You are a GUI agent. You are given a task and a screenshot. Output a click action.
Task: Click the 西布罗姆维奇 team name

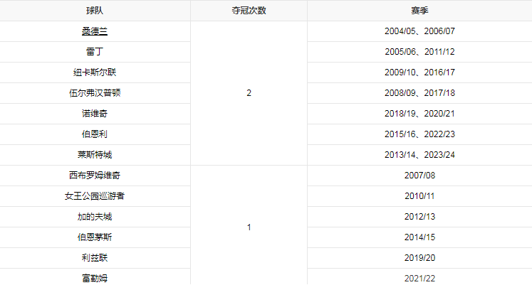pyautogui.click(x=95, y=176)
